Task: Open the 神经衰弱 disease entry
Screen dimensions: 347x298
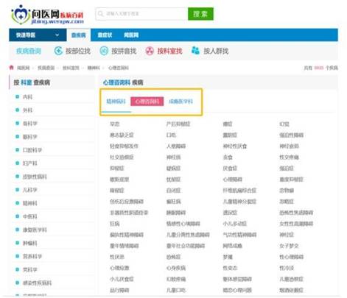Action: 289,146
